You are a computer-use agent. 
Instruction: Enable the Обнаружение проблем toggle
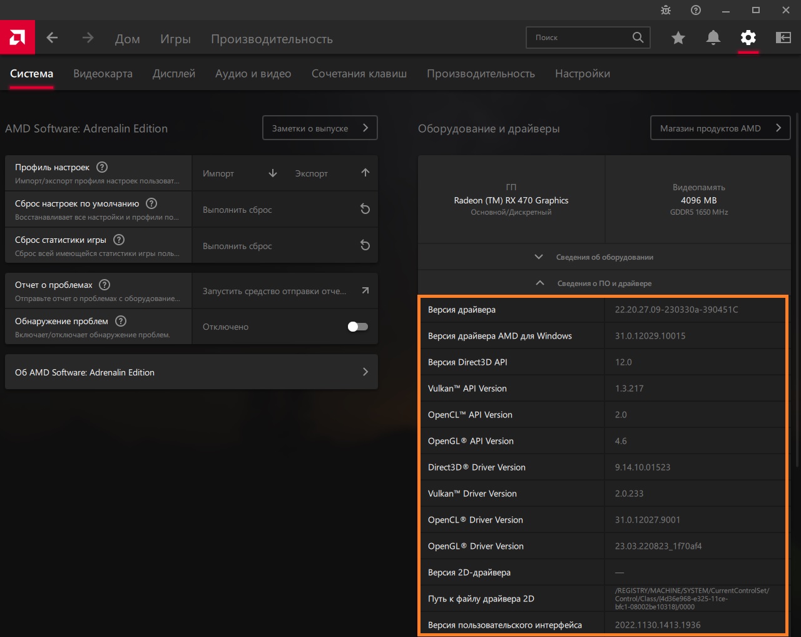(x=358, y=327)
